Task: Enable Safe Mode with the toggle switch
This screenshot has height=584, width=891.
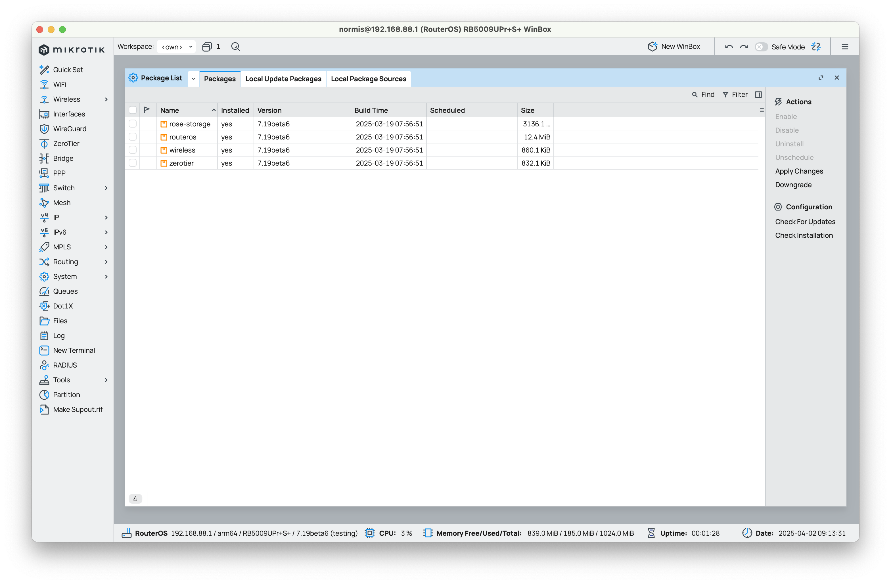Action: coord(762,47)
